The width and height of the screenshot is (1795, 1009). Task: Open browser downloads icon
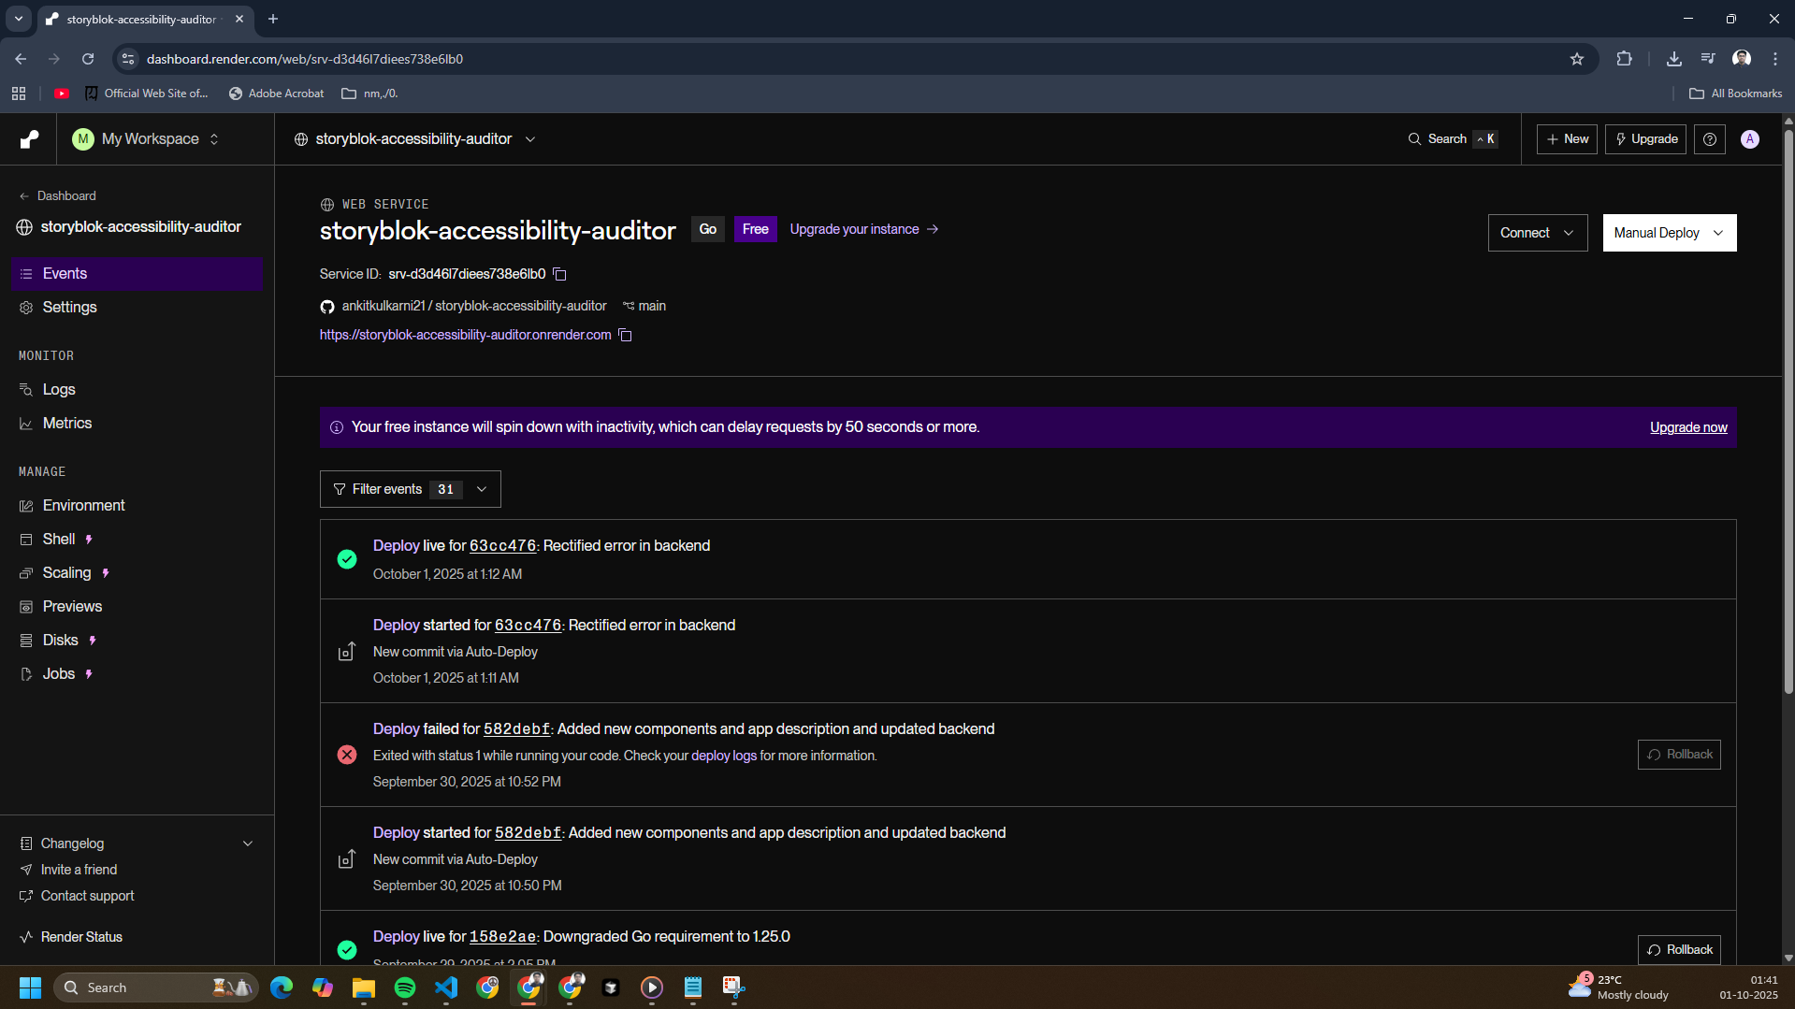(x=1673, y=59)
